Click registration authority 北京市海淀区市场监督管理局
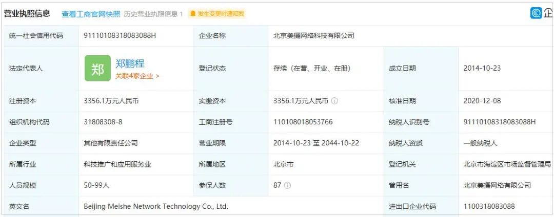 507,164
